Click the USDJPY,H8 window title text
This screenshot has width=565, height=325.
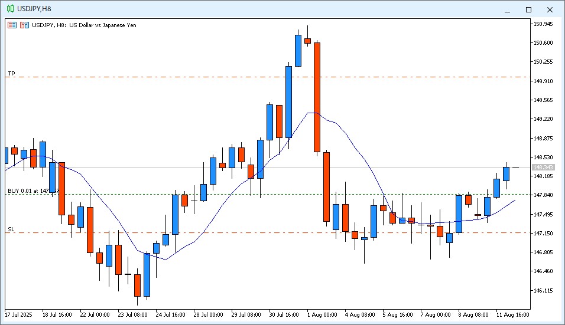coord(34,9)
